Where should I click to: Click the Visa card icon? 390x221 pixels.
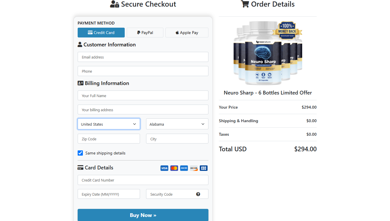click(164, 168)
